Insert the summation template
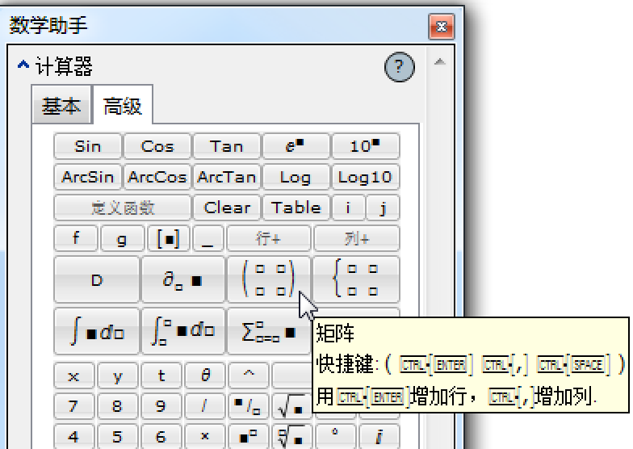This screenshot has width=633, height=449. point(270,332)
